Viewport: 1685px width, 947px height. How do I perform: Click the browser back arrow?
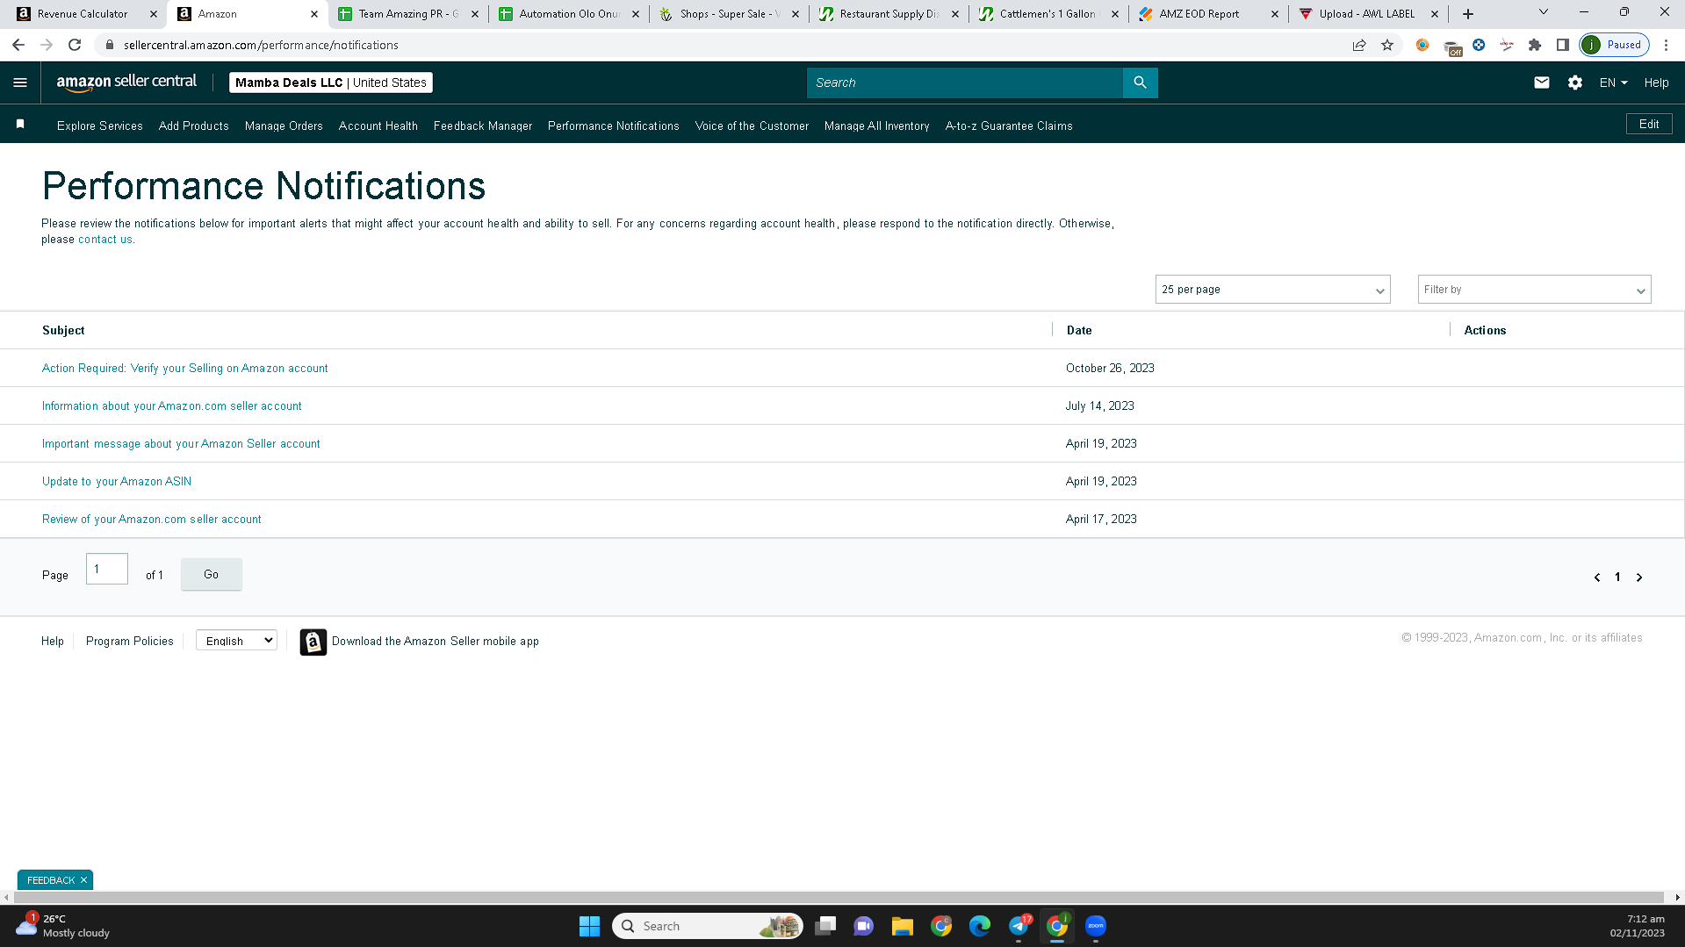coord(18,45)
